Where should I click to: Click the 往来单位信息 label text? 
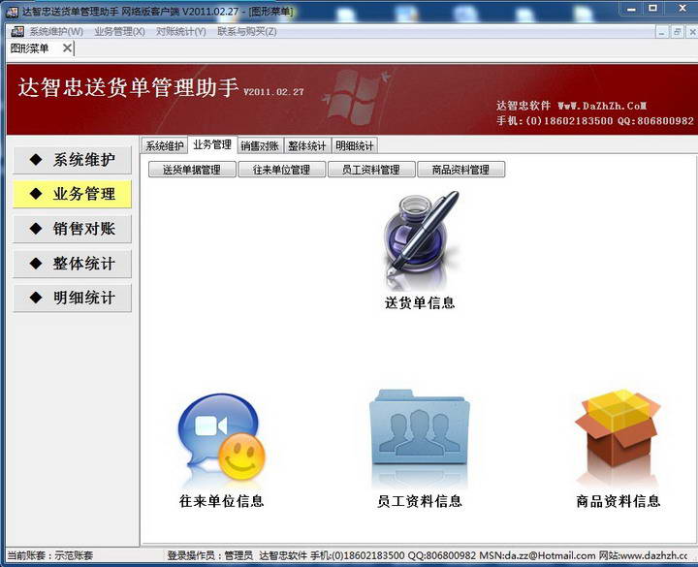click(x=221, y=501)
